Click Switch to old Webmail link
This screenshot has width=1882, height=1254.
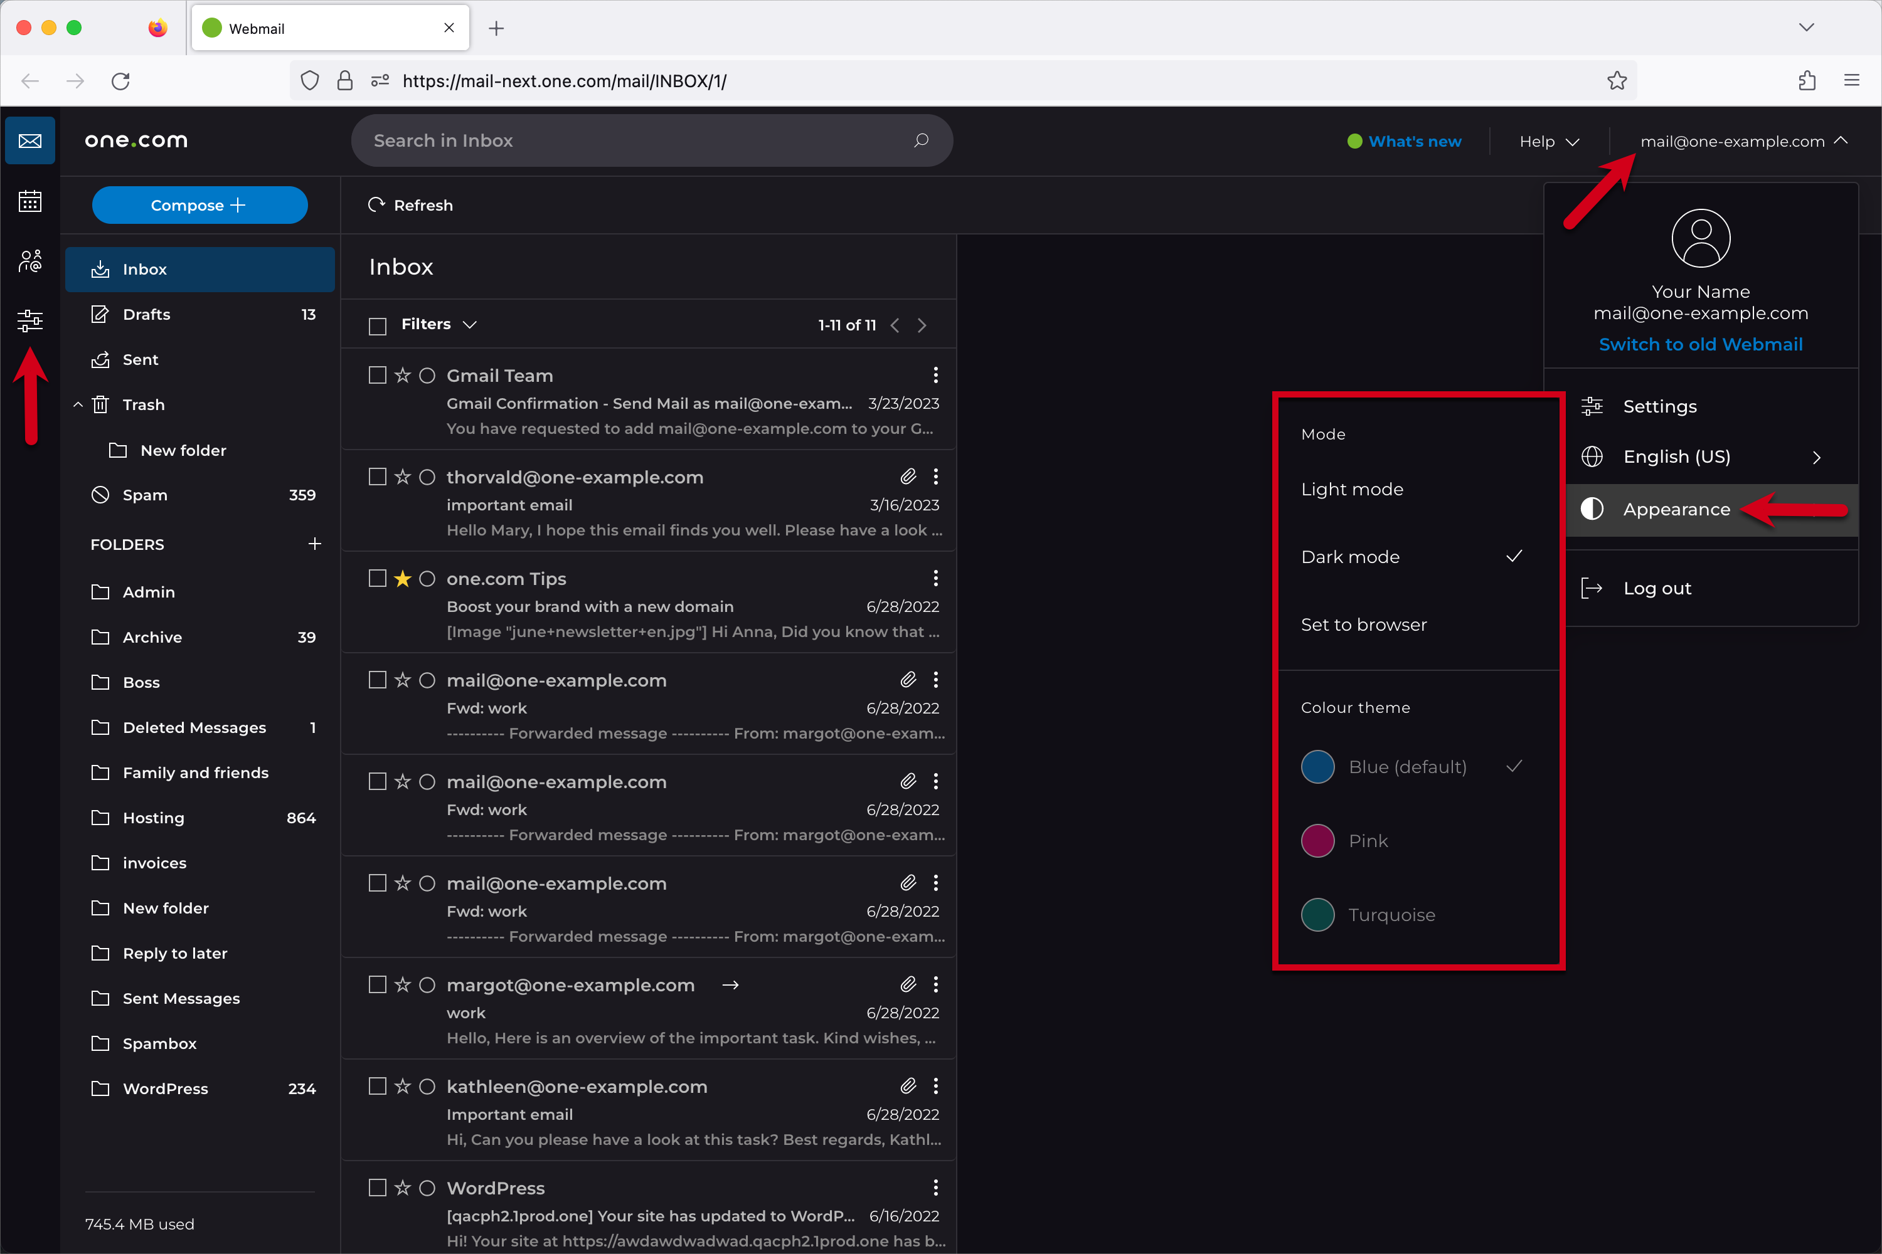(x=1700, y=345)
